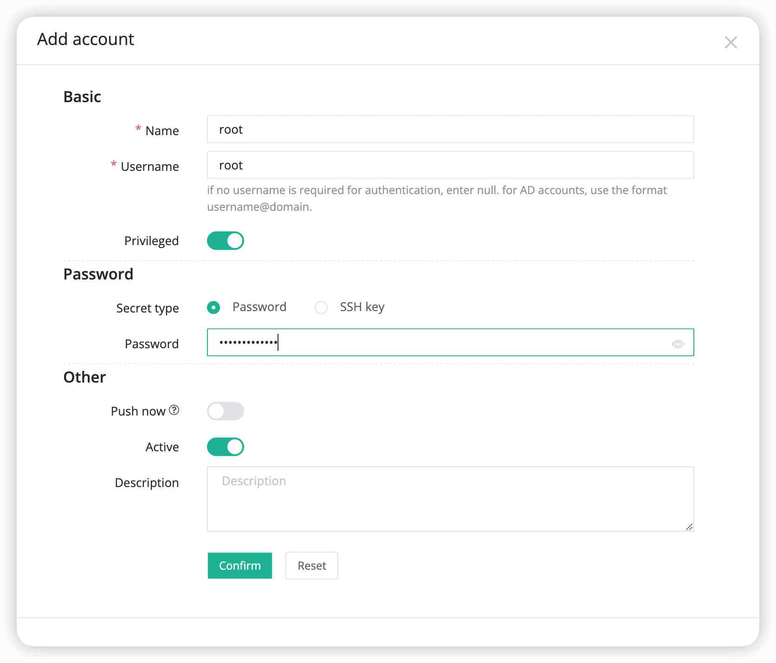Click the Add account dialog title
This screenshot has height=663, width=776.
point(86,39)
